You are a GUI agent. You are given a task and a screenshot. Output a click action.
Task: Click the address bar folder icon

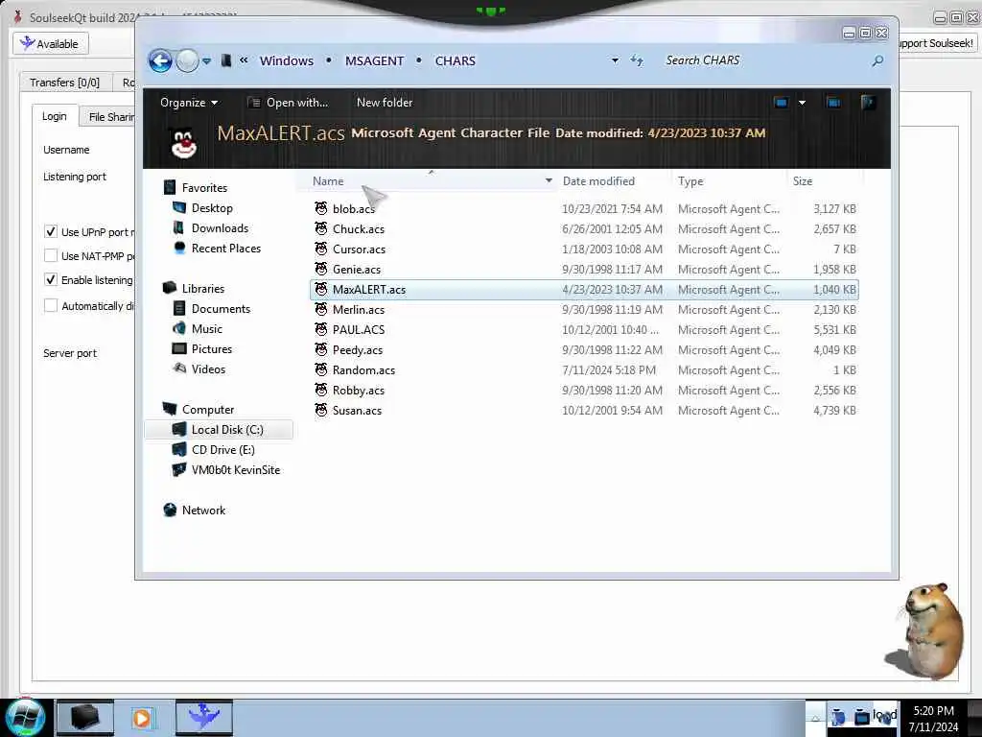click(x=226, y=60)
